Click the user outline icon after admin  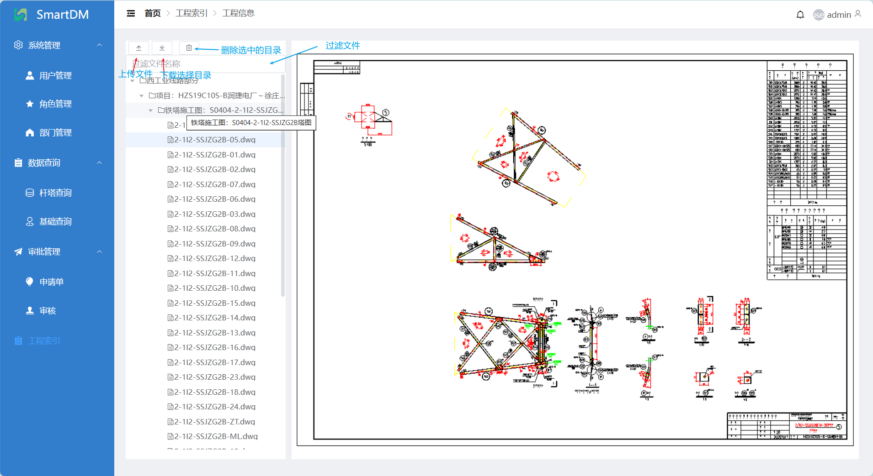[858, 14]
